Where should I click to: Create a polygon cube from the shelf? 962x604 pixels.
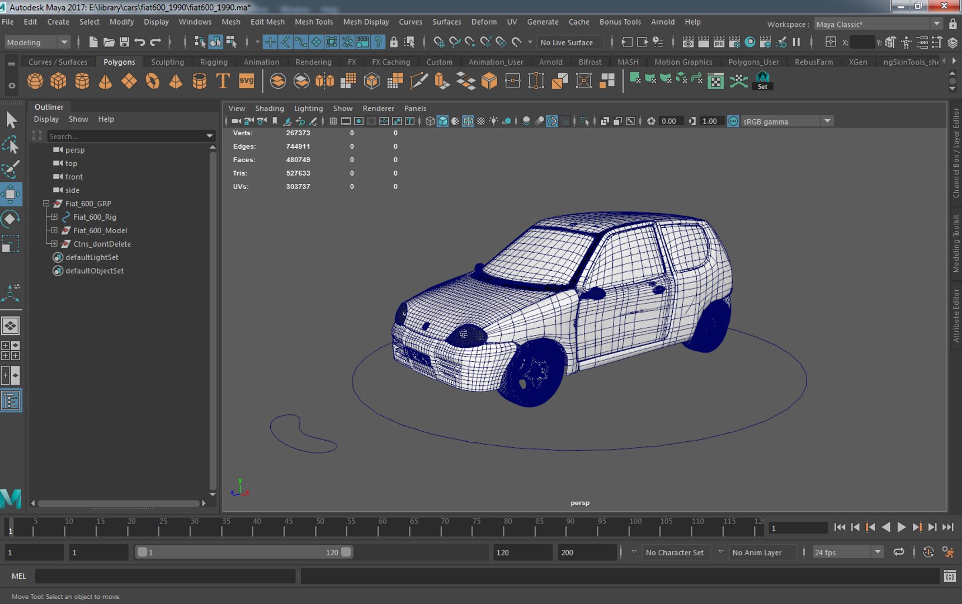pyautogui.click(x=59, y=81)
